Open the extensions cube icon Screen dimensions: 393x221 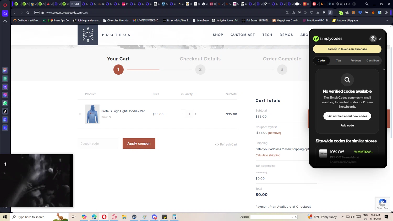click(x=386, y=13)
